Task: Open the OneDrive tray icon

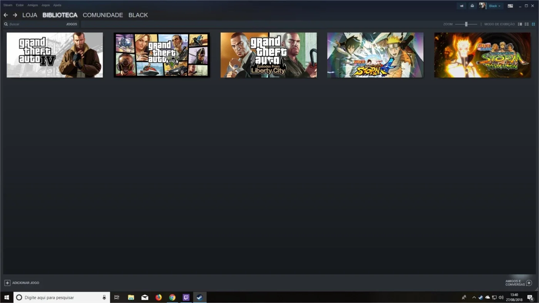Action: pyautogui.click(x=487, y=297)
